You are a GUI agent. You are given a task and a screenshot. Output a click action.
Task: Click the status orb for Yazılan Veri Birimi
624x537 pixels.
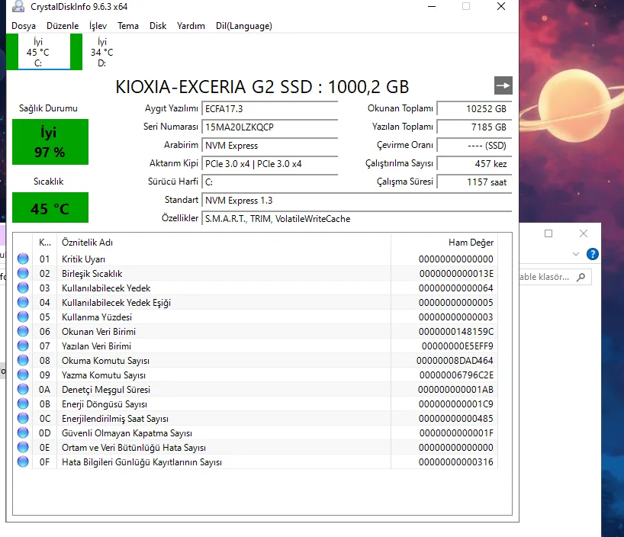tap(23, 346)
